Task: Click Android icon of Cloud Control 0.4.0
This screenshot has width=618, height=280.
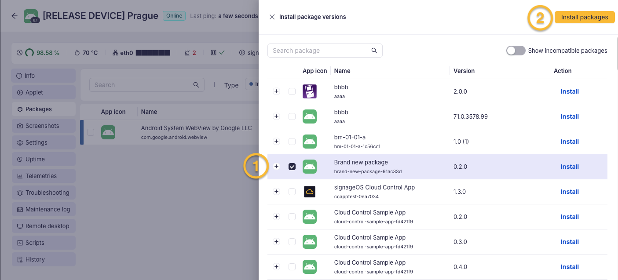Action: [x=310, y=267]
